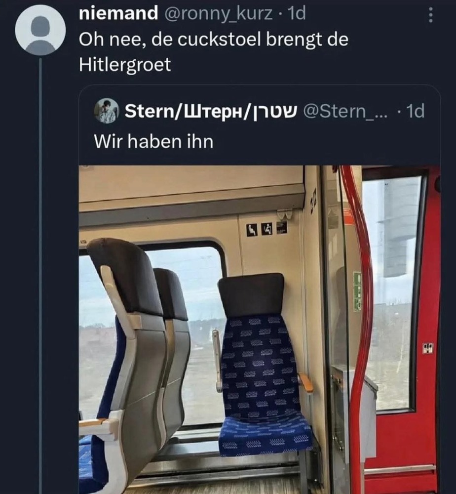Click the second seat pictogram sign in photo

(x=267, y=229)
